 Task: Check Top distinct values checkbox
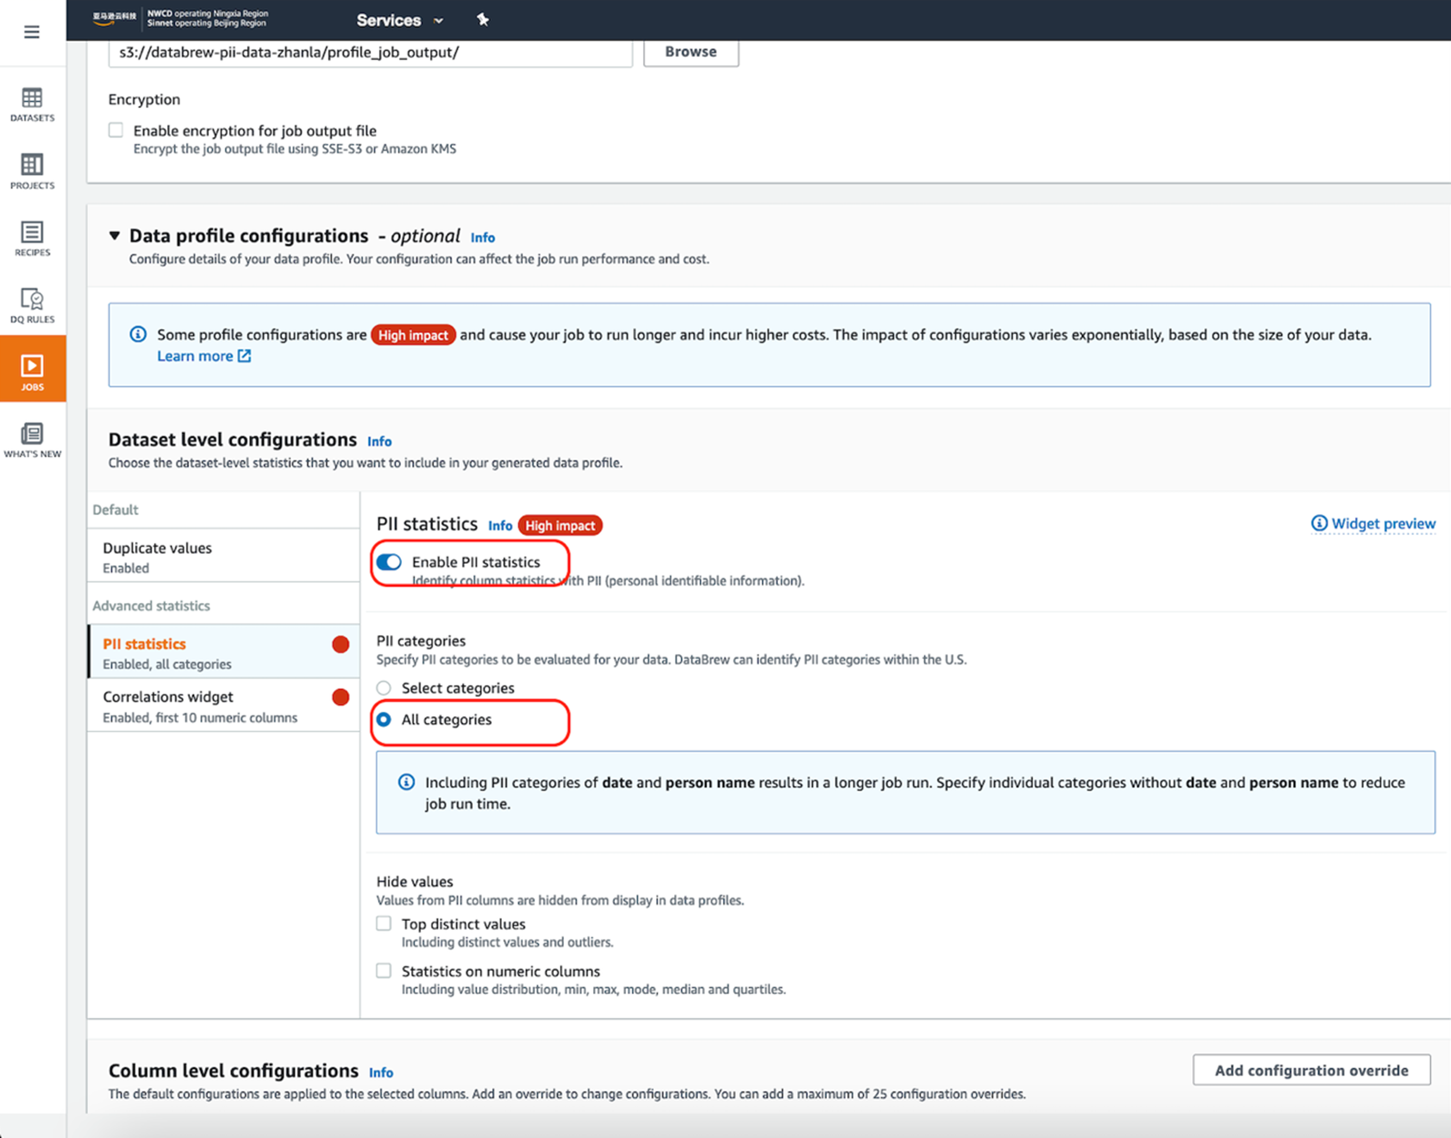[x=384, y=924]
